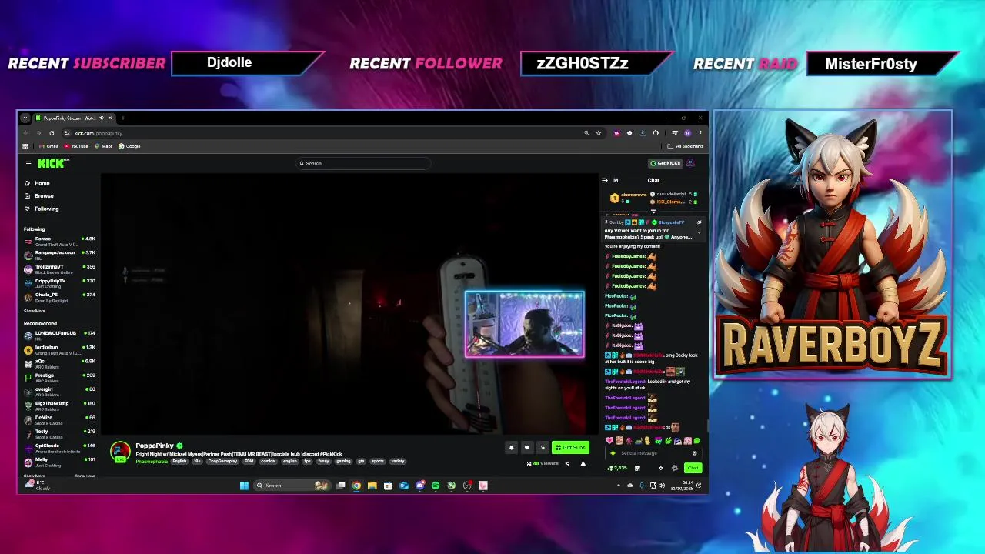The image size is (985, 554).
Task: Open the Kick sidebar hamburger menu
Action: point(28,163)
